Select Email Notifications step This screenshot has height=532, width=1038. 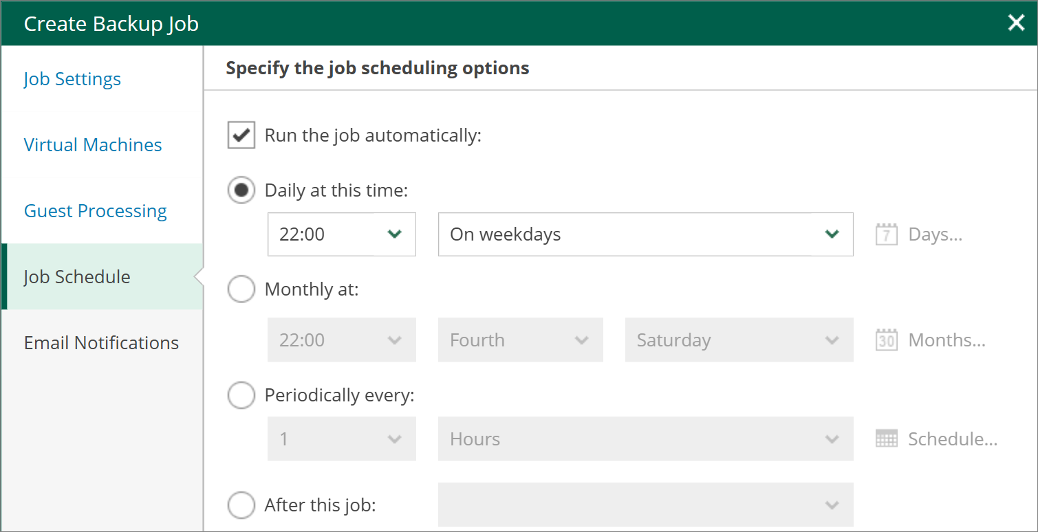point(101,343)
